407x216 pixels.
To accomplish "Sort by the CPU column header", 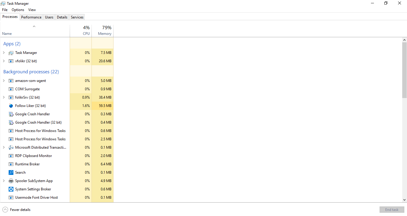I will [81, 31].
